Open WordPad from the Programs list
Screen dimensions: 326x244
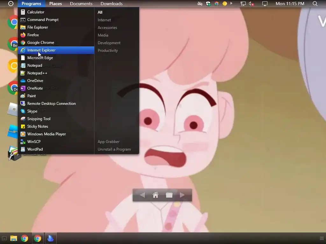[x=56, y=149]
